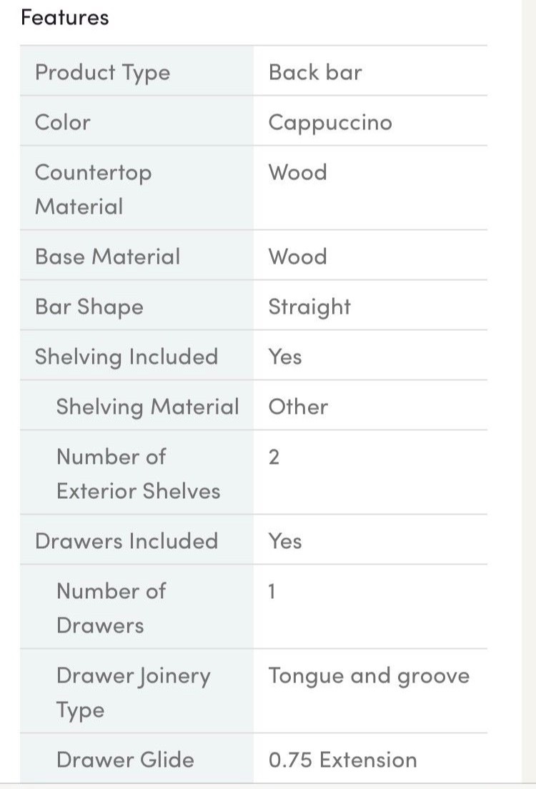The width and height of the screenshot is (536, 789).
Task: Click Yes value for Shelving Included
Action: pyautogui.click(x=285, y=357)
